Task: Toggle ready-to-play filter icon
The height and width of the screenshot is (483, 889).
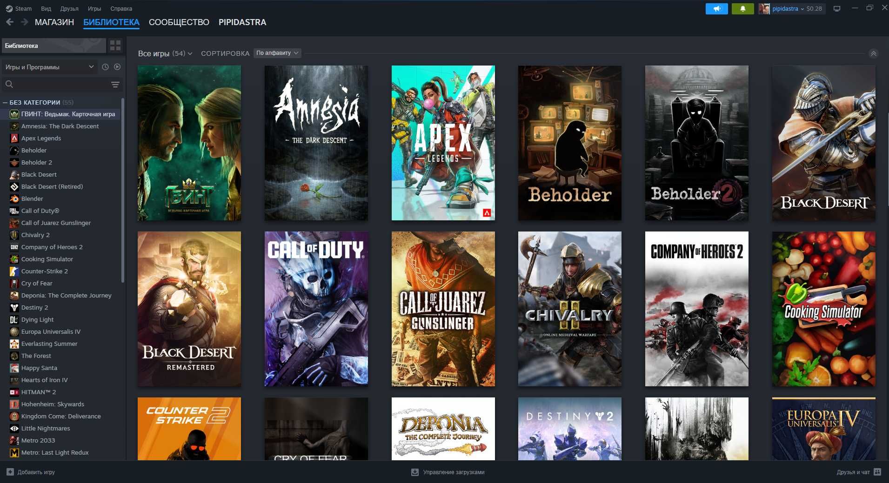Action: click(x=117, y=67)
